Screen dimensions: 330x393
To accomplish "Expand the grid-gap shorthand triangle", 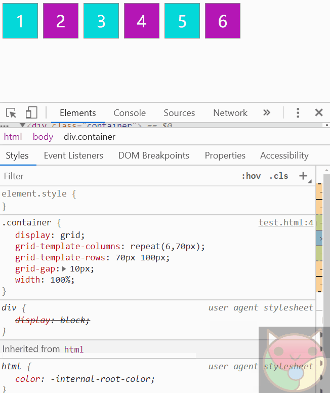I will pos(64,269).
